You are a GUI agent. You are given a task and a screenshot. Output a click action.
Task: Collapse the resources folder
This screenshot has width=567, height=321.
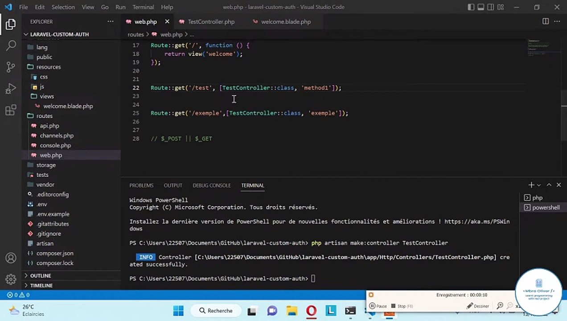[x=71, y=67]
